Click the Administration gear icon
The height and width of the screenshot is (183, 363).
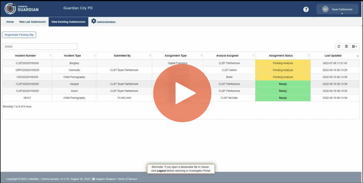tap(94, 21)
